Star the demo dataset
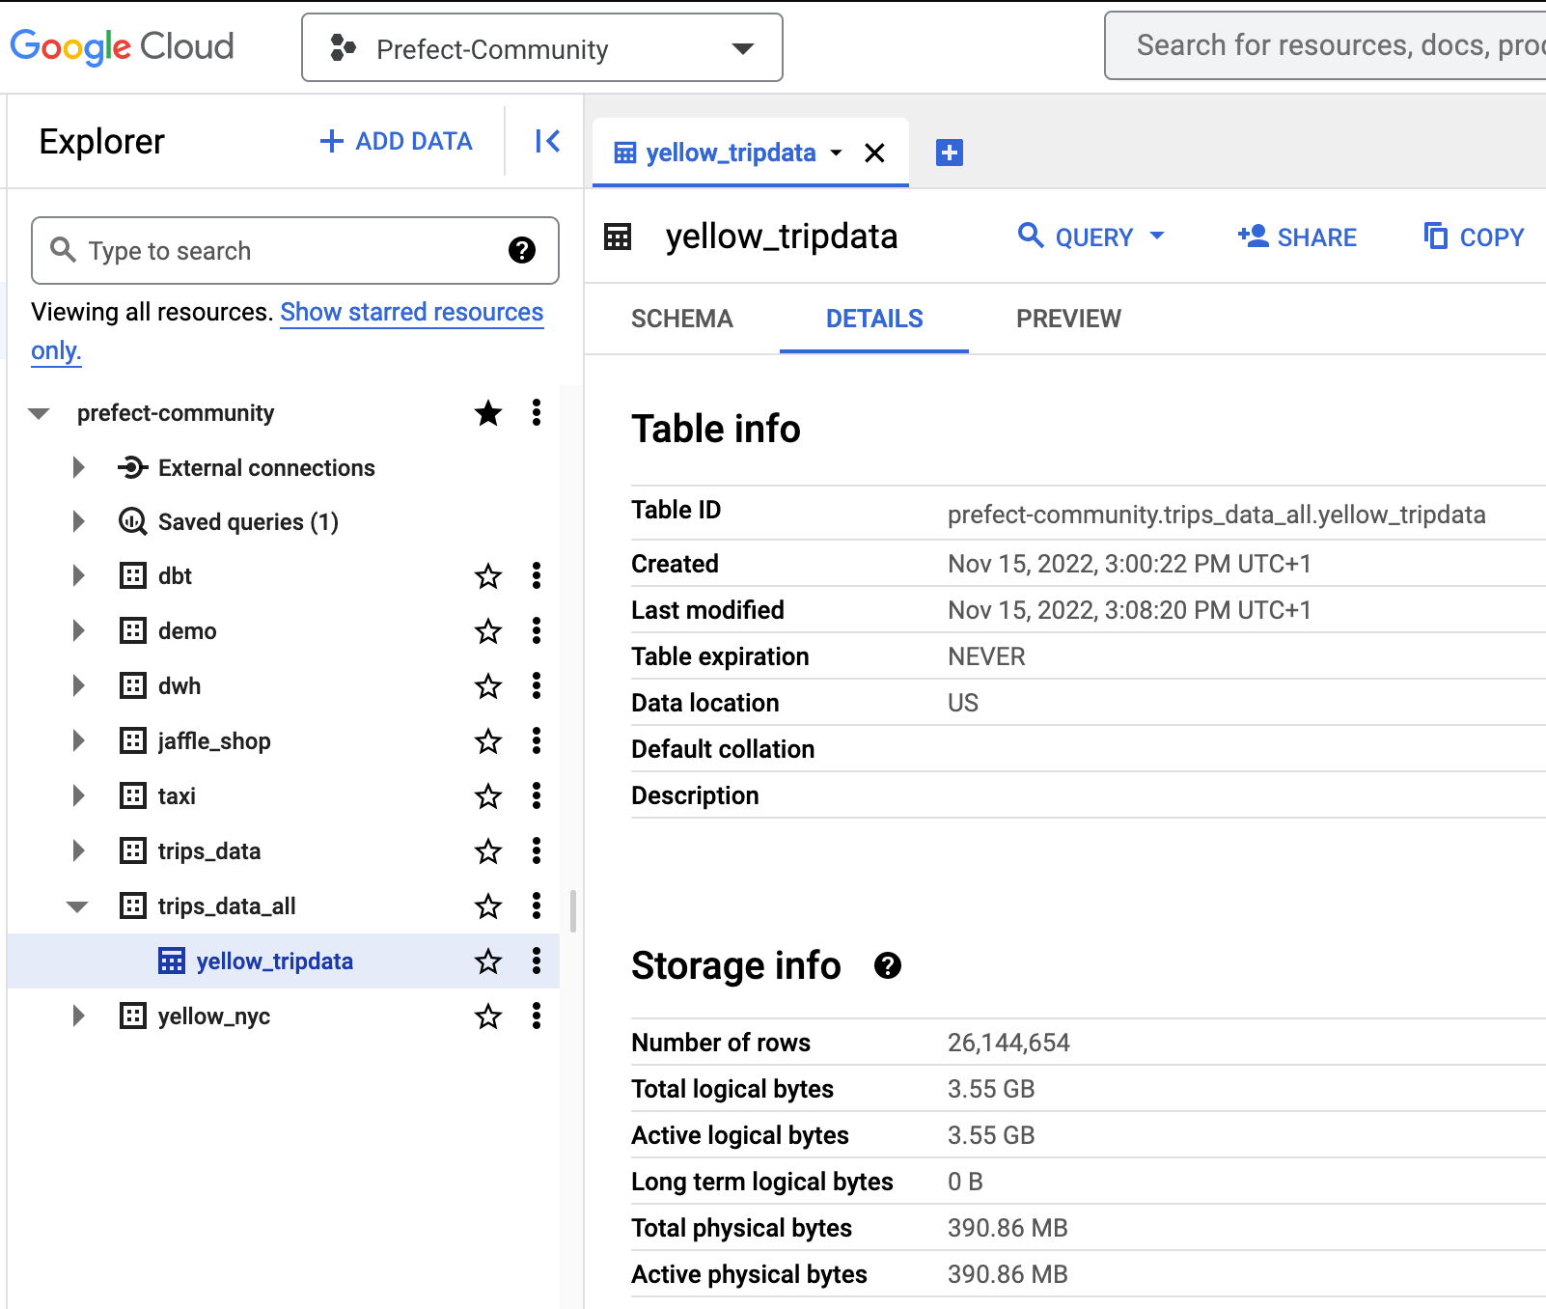 point(488,631)
